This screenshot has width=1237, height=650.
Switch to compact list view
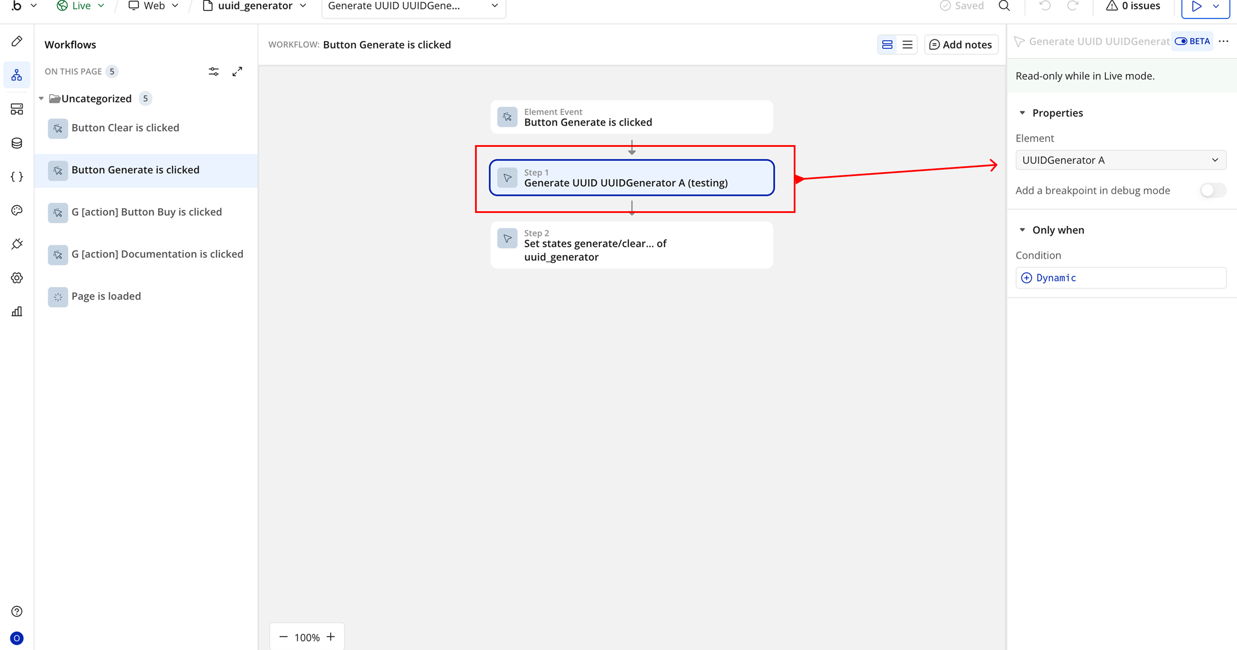click(907, 45)
